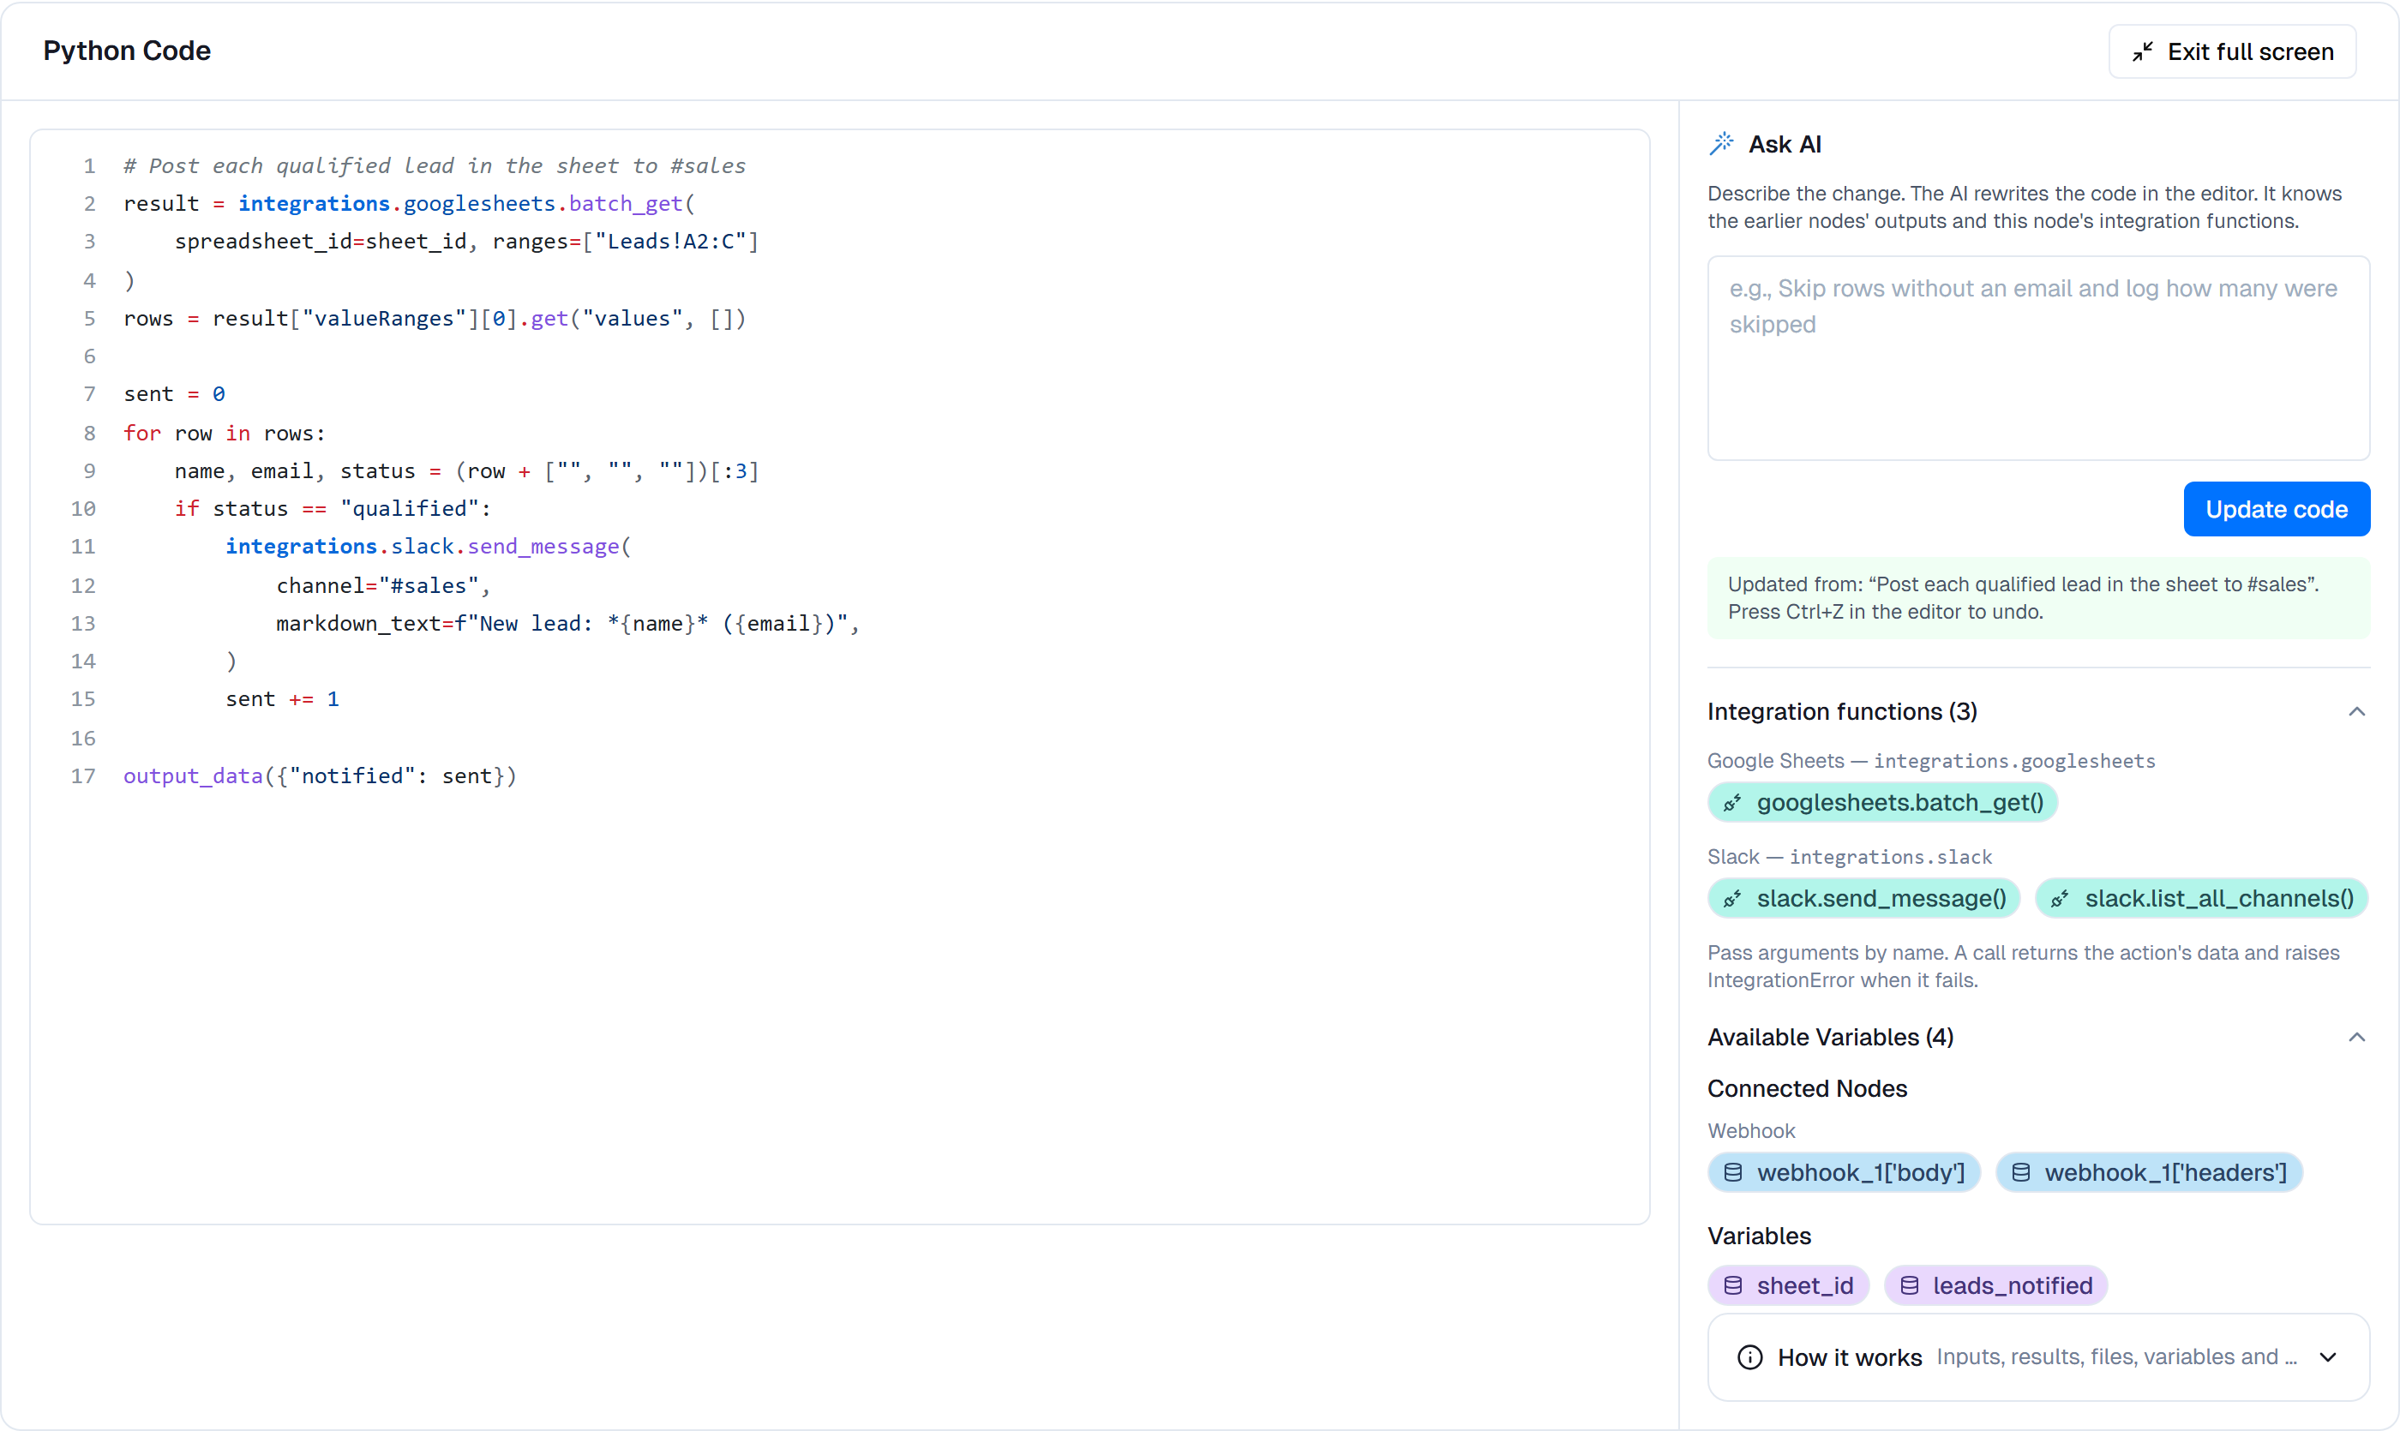Click the markdown_text f-string line
The height and width of the screenshot is (1431, 2400).
pos(567,623)
